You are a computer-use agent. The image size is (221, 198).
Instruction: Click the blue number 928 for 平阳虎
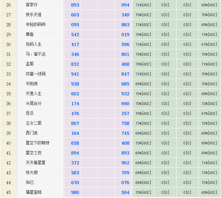click(x=75, y=84)
